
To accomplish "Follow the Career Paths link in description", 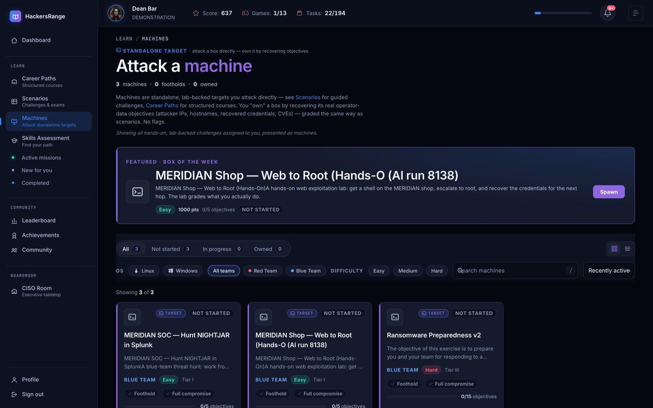I will (162, 106).
